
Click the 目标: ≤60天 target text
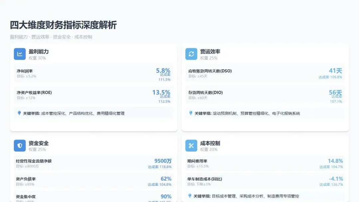(x=198, y=98)
